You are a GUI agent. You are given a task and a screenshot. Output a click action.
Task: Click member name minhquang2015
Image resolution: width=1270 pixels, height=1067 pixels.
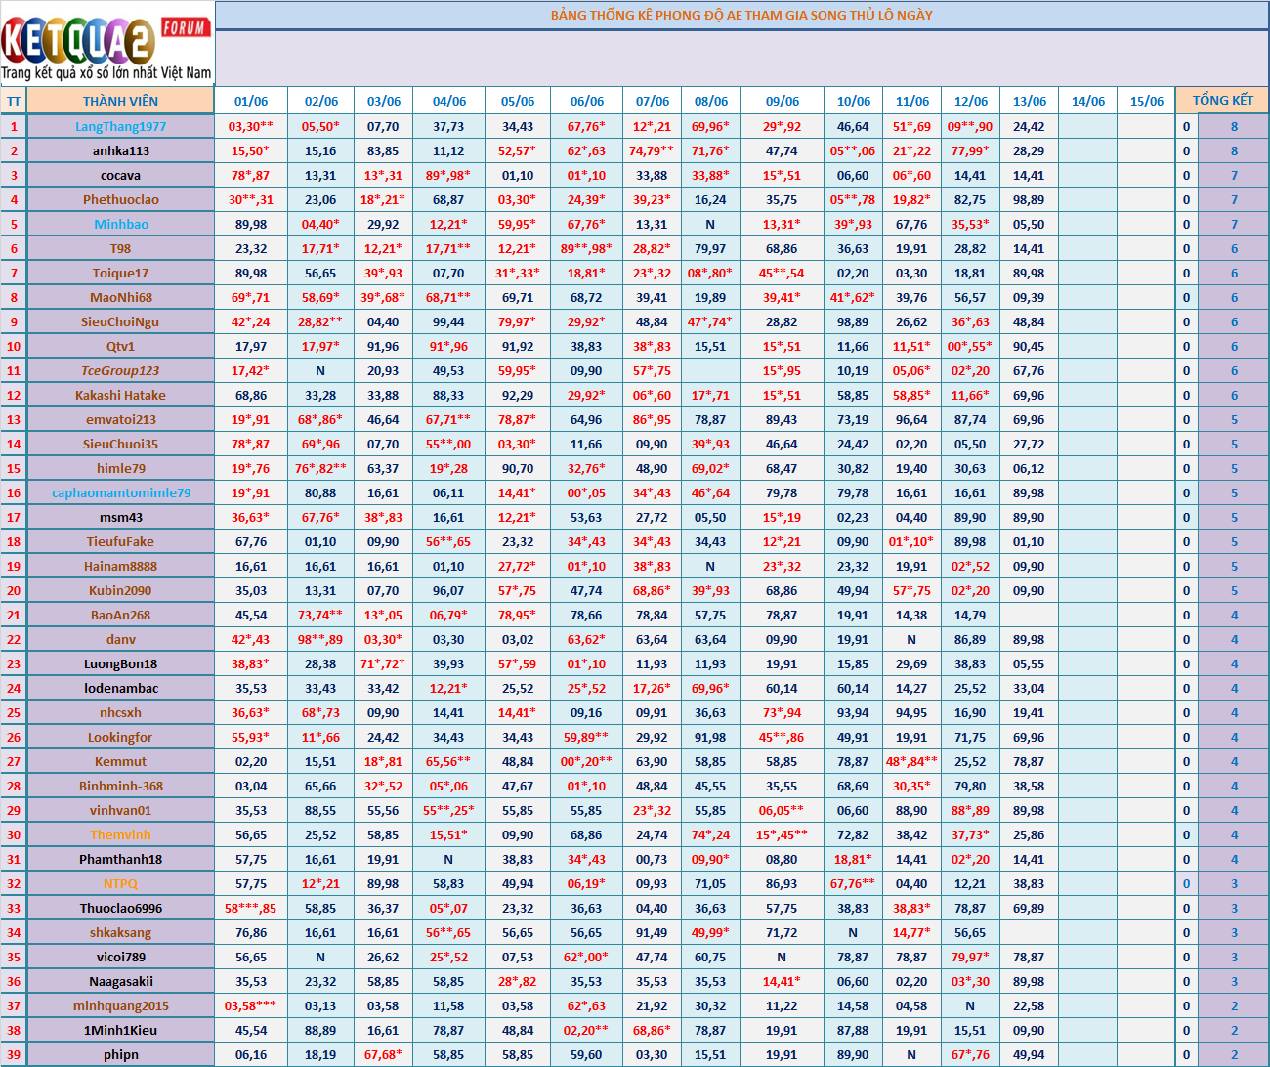click(120, 1005)
